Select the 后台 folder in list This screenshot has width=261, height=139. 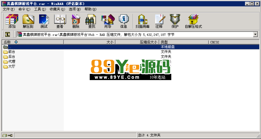[x=11, y=57]
